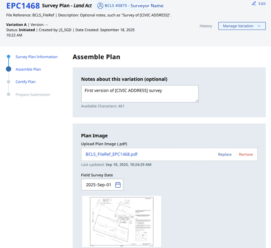Expand the Manage Variation dropdown
This screenshot has width=271, height=248.
tap(241, 26)
